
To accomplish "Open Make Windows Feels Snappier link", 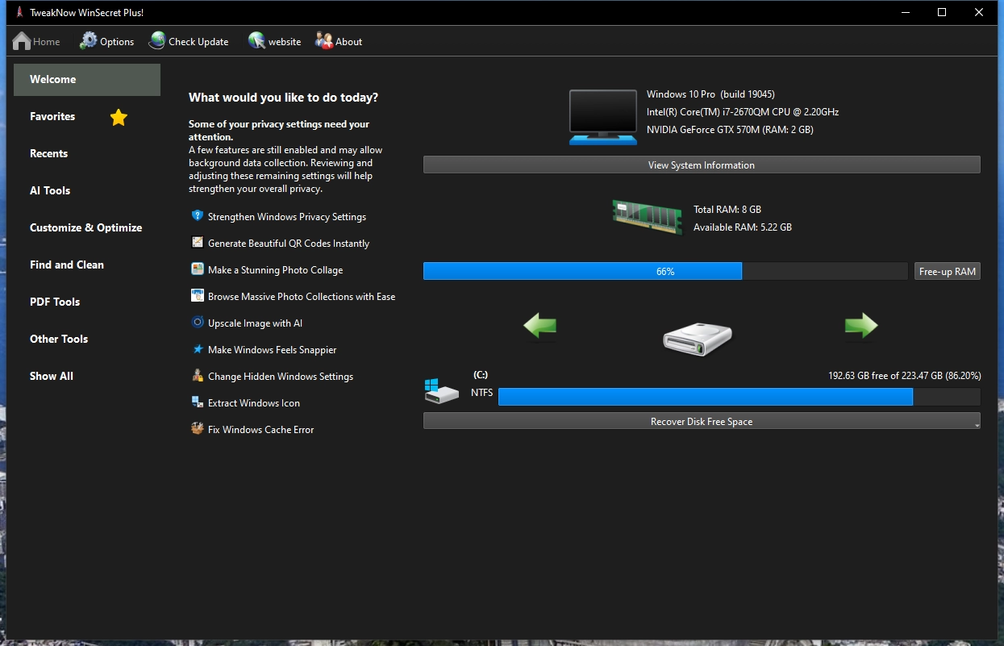I will pos(273,350).
